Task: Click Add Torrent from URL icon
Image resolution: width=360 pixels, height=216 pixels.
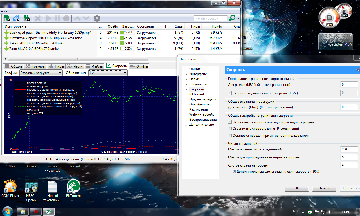Action: tap(16, 19)
